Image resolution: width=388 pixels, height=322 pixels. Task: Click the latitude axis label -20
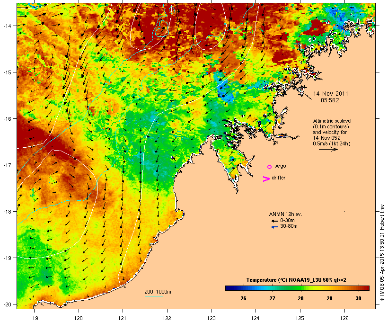[x=7, y=304]
